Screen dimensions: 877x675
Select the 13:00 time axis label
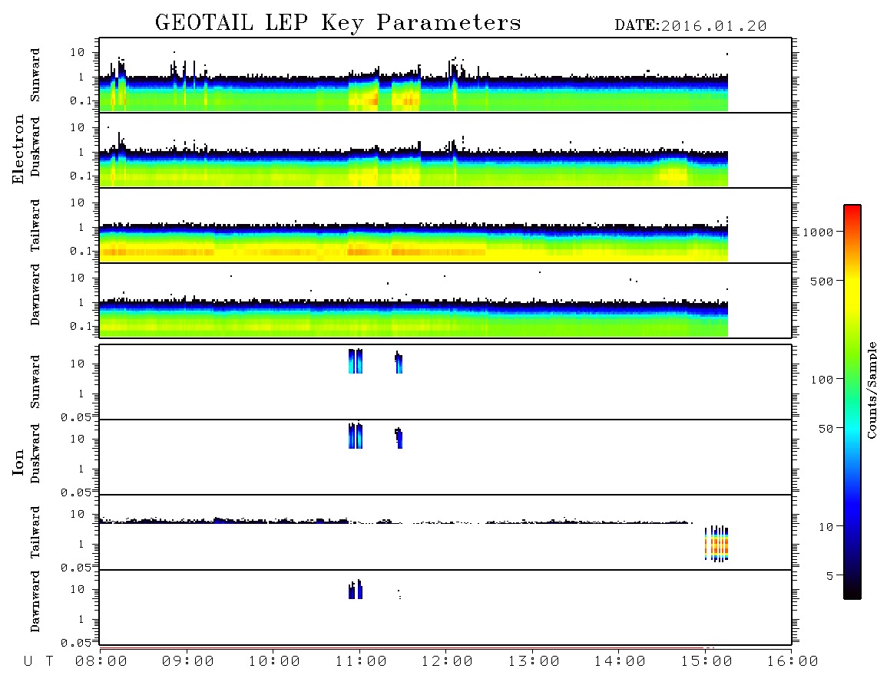534,661
